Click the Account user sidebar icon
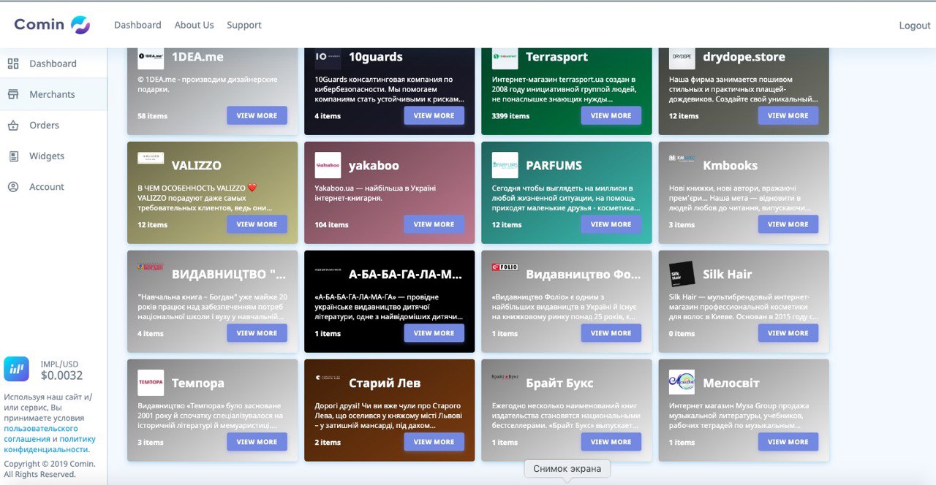Image resolution: width=936 pixels, height=485 pixels. [x=13, y=187]
